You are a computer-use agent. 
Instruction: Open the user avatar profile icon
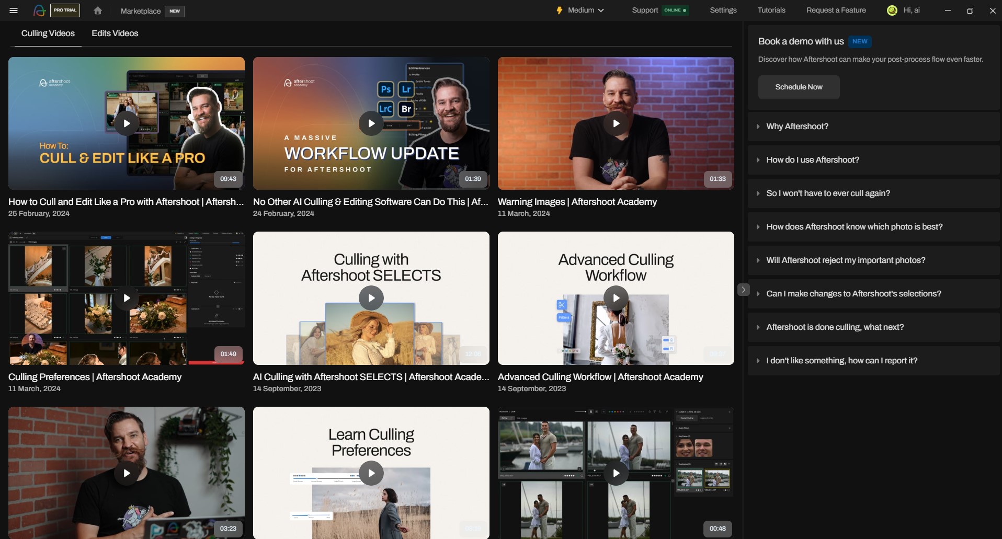click(892, 10)
